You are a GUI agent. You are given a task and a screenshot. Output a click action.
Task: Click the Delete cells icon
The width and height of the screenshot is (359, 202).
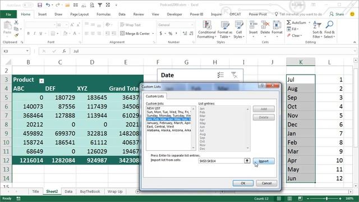265,25
